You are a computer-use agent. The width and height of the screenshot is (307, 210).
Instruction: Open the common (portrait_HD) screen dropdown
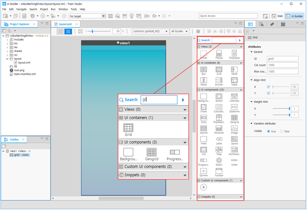[x=151, y=31]
